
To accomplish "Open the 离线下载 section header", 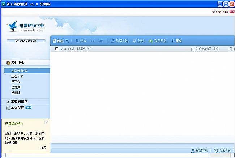I will [x=26, y=62].
